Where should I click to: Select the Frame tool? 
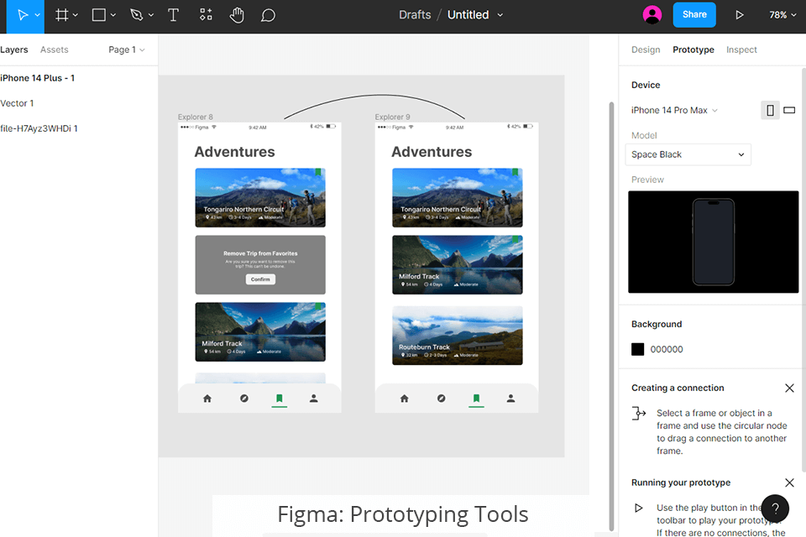[x=61, y=15]
